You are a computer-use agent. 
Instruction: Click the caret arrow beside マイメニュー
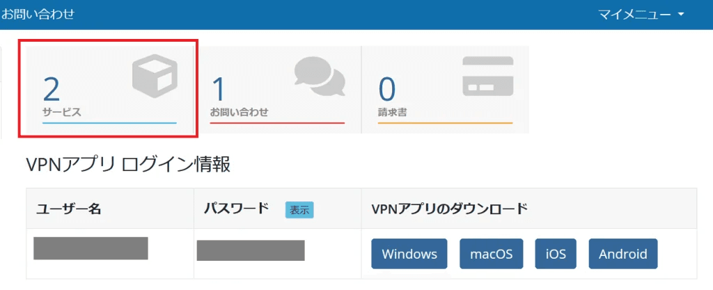(681, 15)
